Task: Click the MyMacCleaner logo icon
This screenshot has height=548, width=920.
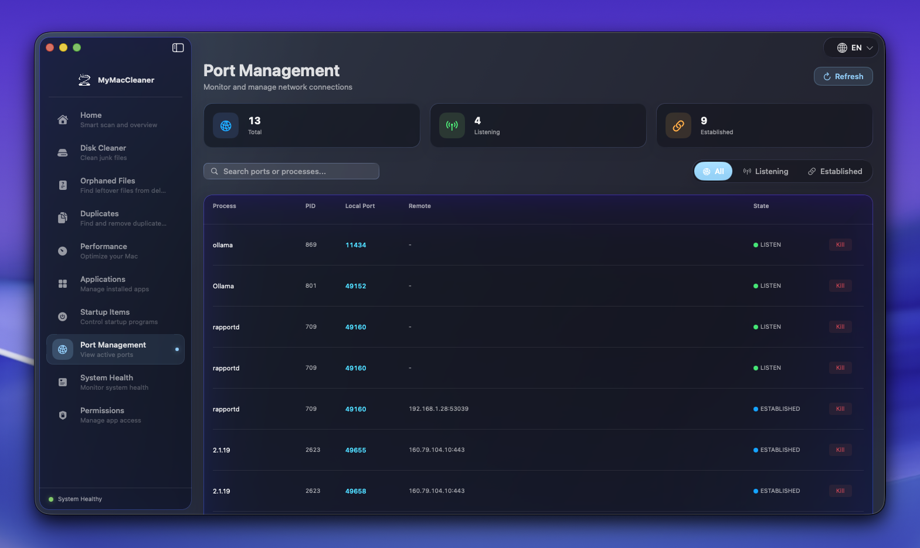Action: pyautogui.click(x=84, y=80)
